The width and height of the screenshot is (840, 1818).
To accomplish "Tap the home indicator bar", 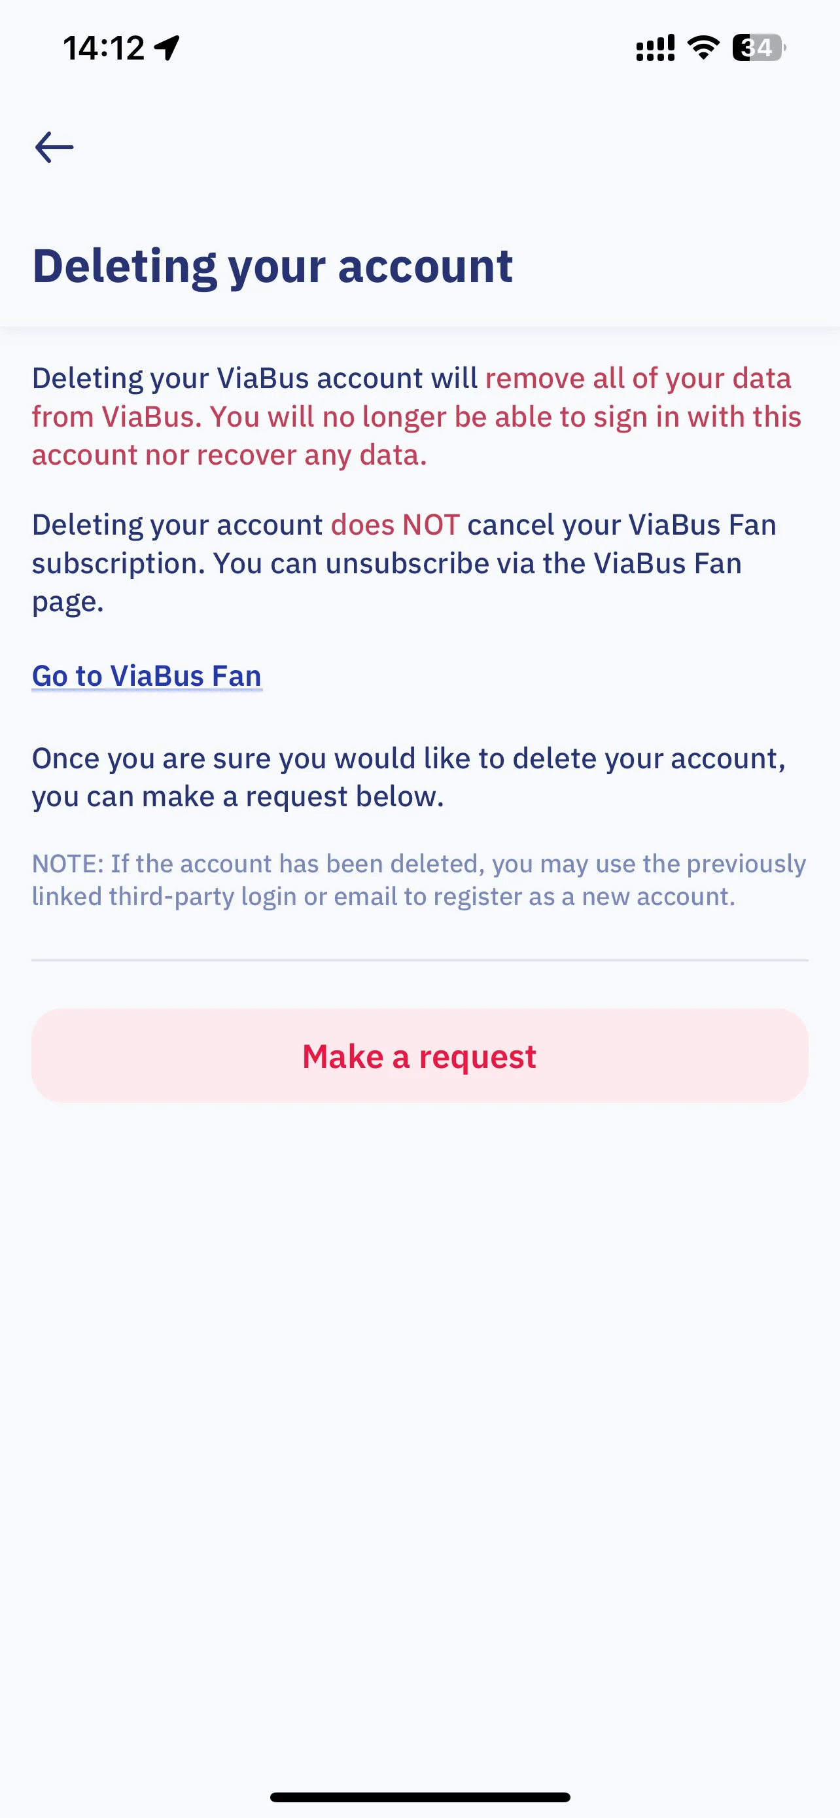I will [419, 1797].
